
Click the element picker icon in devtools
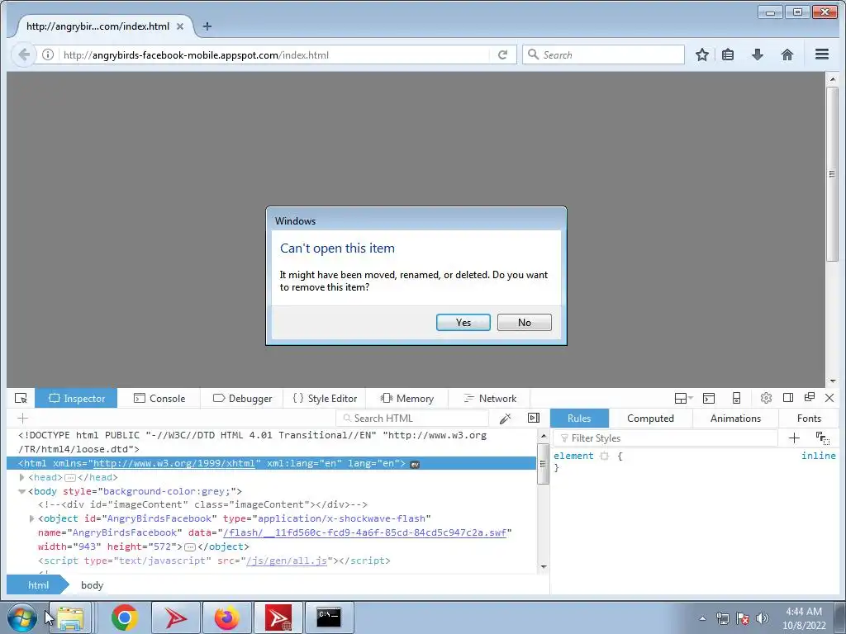point(21,399)
